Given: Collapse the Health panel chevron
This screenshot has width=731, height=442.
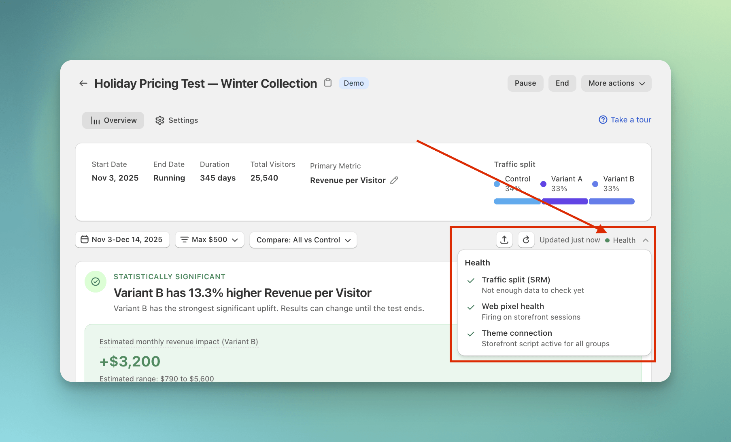Looking at the screenshot, I should (646, 240).
